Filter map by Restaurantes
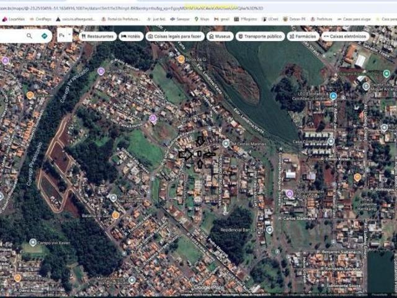This screenshot has width=397, height=298. [98, 37]
